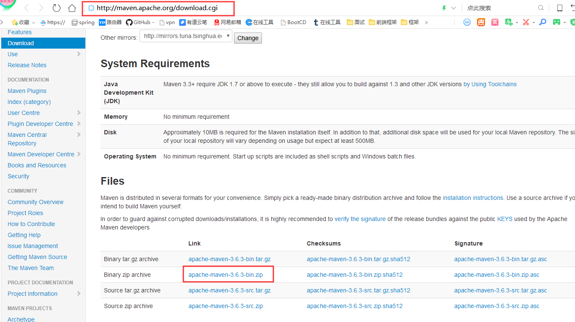This screenshot has width=575, height=322.
Task: Follow the 'installation instructions' link
Action: tap(473, 198)
